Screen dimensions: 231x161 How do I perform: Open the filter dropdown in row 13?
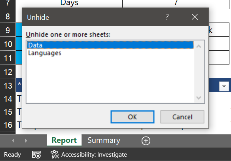click(224, 87)
